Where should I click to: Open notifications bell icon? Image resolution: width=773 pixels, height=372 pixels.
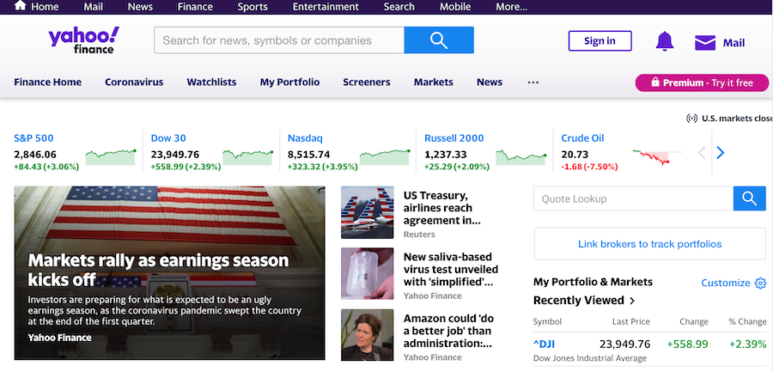pos(664,41)
